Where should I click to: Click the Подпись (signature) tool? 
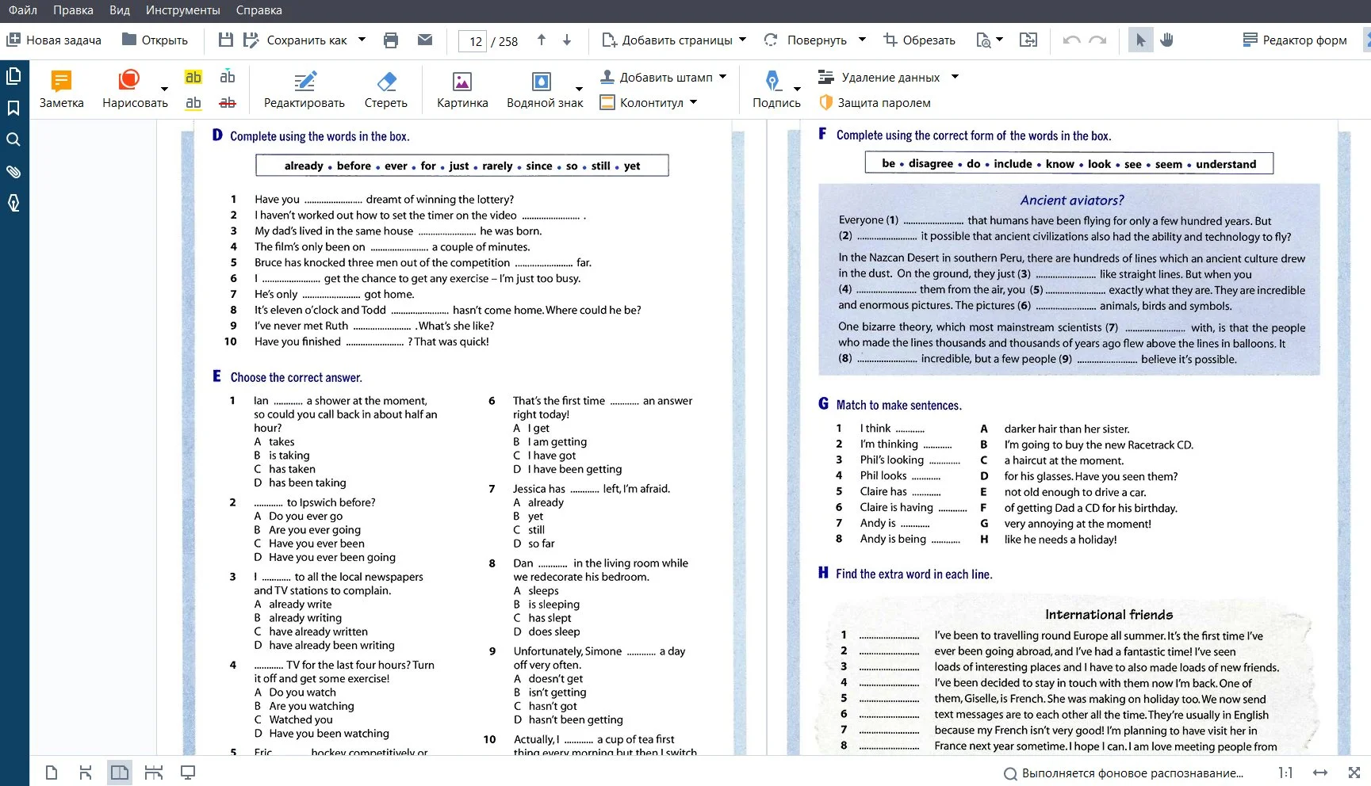(776, 89)
